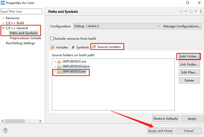Click the /MPU6050/Core folder icon
Screen dimensions: 204x137
tap(59, 61)
